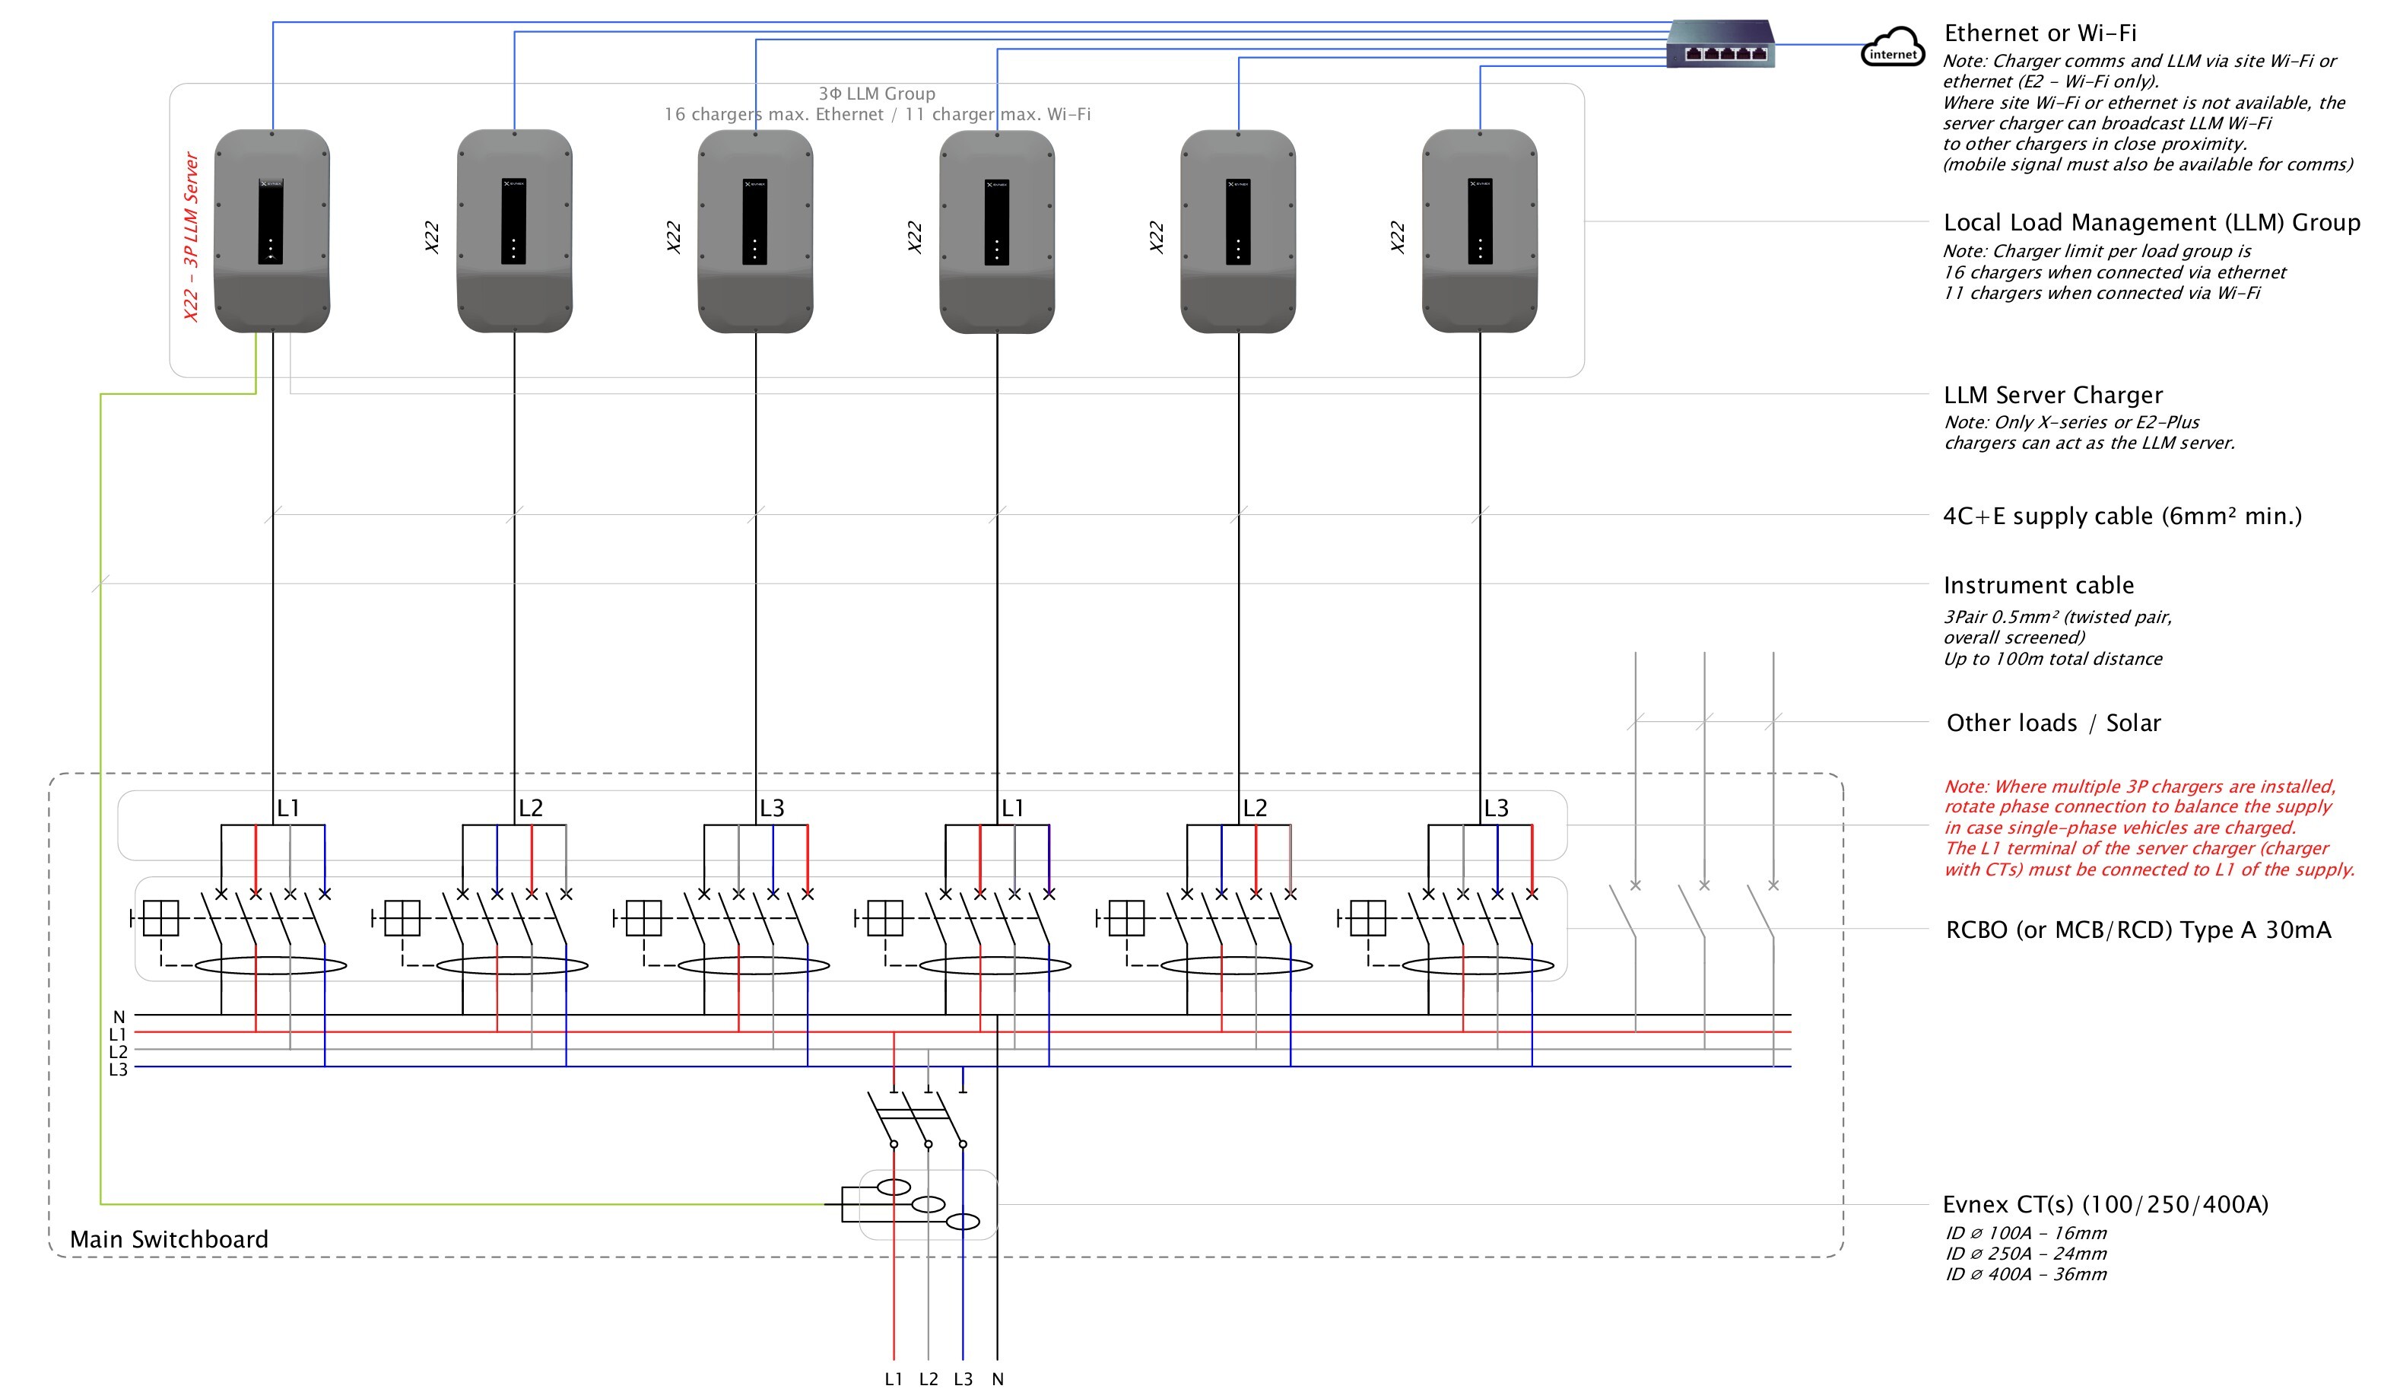Click 'chargers can act as the LLM server.' note
The height and width of the screenshot is (1389, 2381).
(2089, 442)
